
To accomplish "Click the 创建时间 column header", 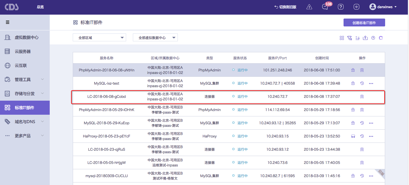I will 322,58.
